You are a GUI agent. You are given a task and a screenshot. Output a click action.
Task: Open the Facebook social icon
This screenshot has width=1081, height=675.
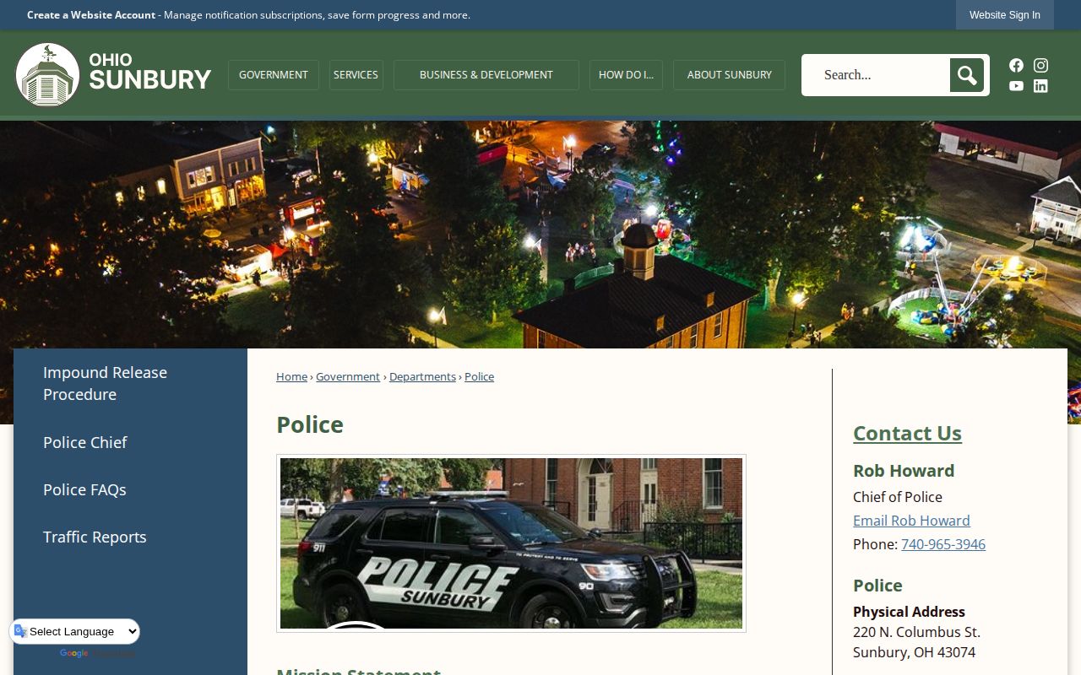pyautogui.click(x=1016, y=65)
